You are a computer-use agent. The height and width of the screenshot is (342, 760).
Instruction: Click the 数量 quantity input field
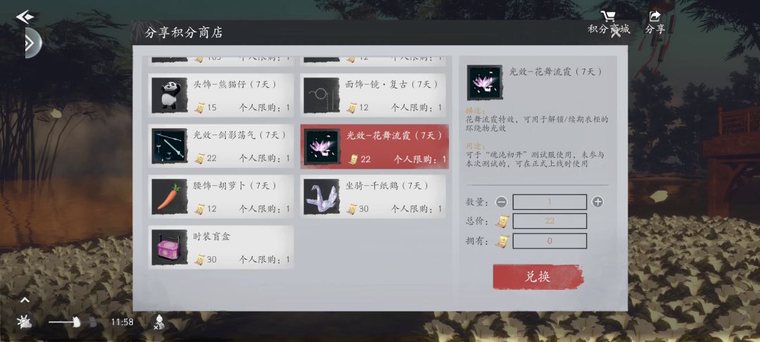[x=550, y=202]
